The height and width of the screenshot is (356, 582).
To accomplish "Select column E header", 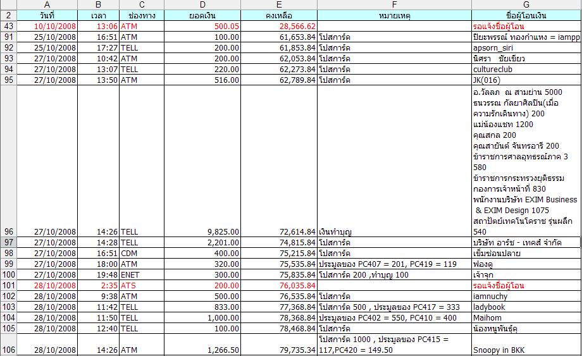I will coord(279,5).
